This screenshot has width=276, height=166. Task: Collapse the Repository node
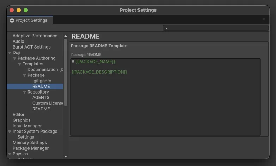click(x=24, y=92)
